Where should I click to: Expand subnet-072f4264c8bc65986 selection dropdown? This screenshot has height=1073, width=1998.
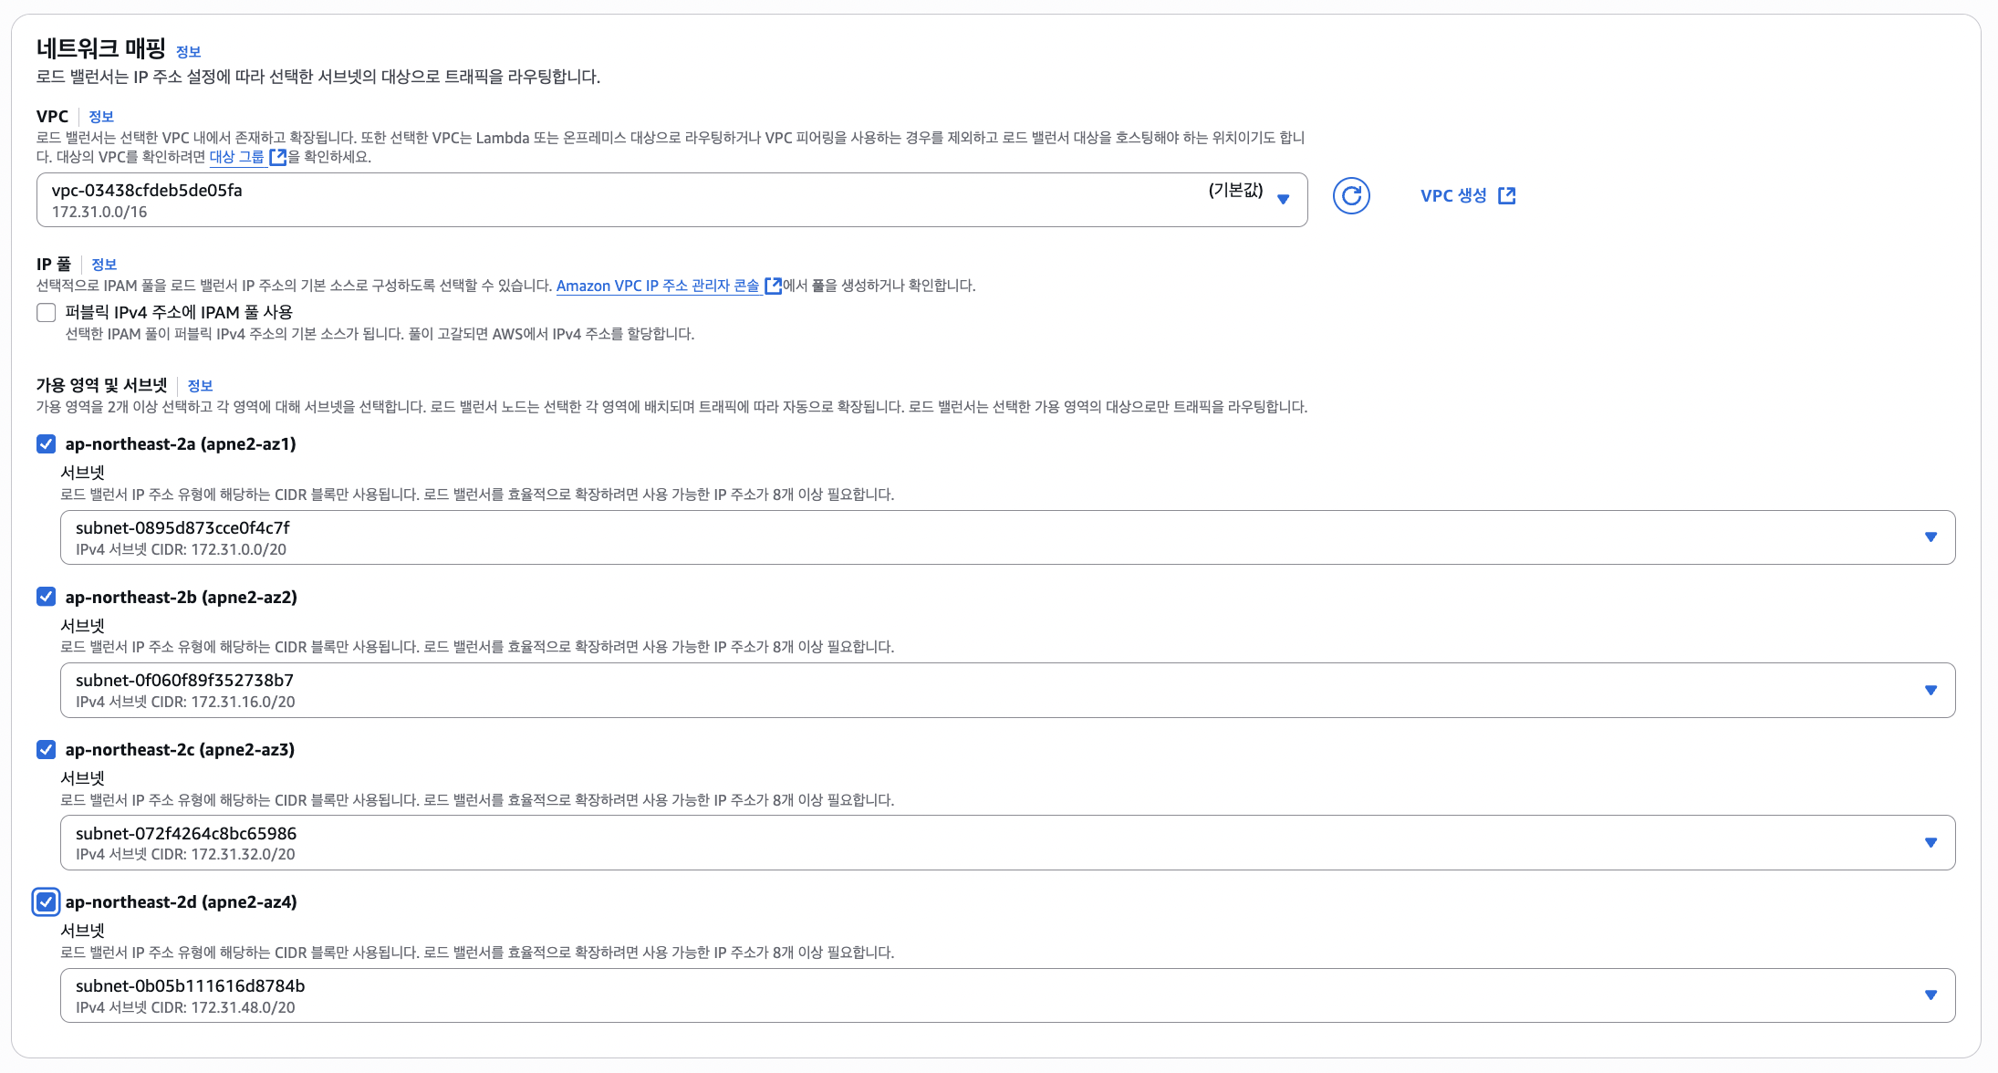point(1930,843)
